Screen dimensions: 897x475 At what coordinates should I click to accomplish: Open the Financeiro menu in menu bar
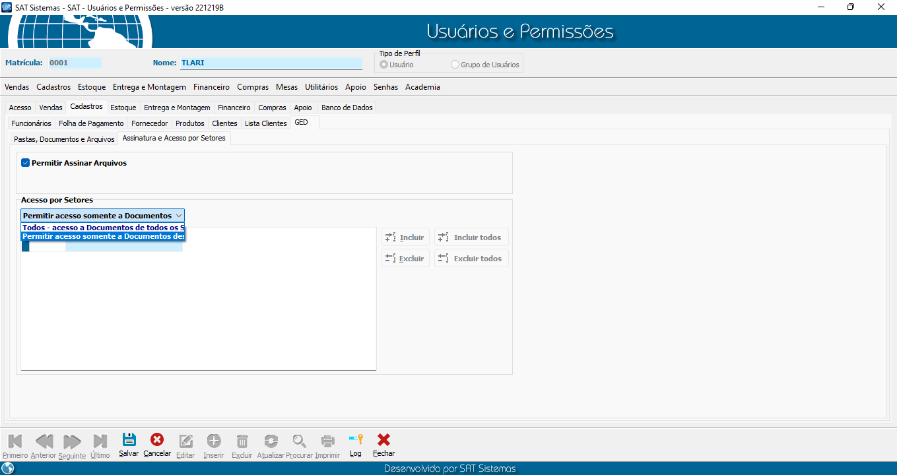211,87
